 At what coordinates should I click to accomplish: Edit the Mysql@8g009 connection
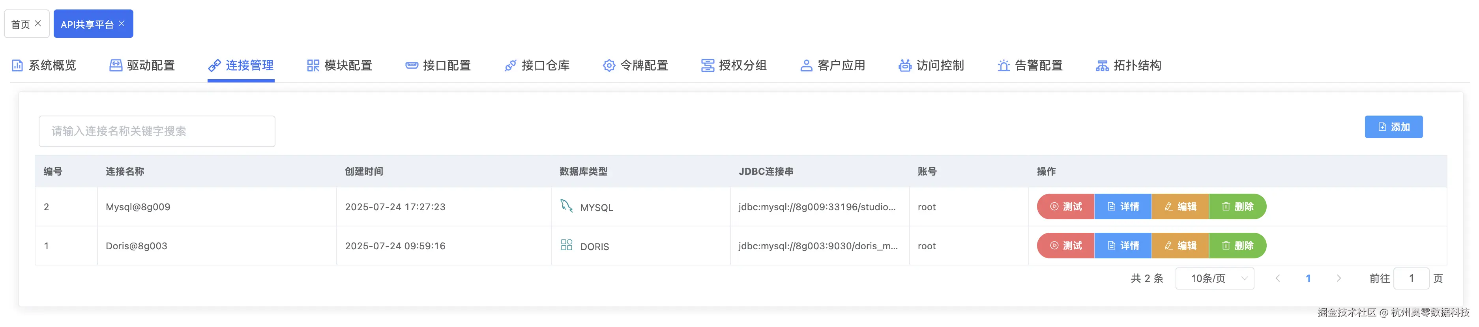(1180, 207)
